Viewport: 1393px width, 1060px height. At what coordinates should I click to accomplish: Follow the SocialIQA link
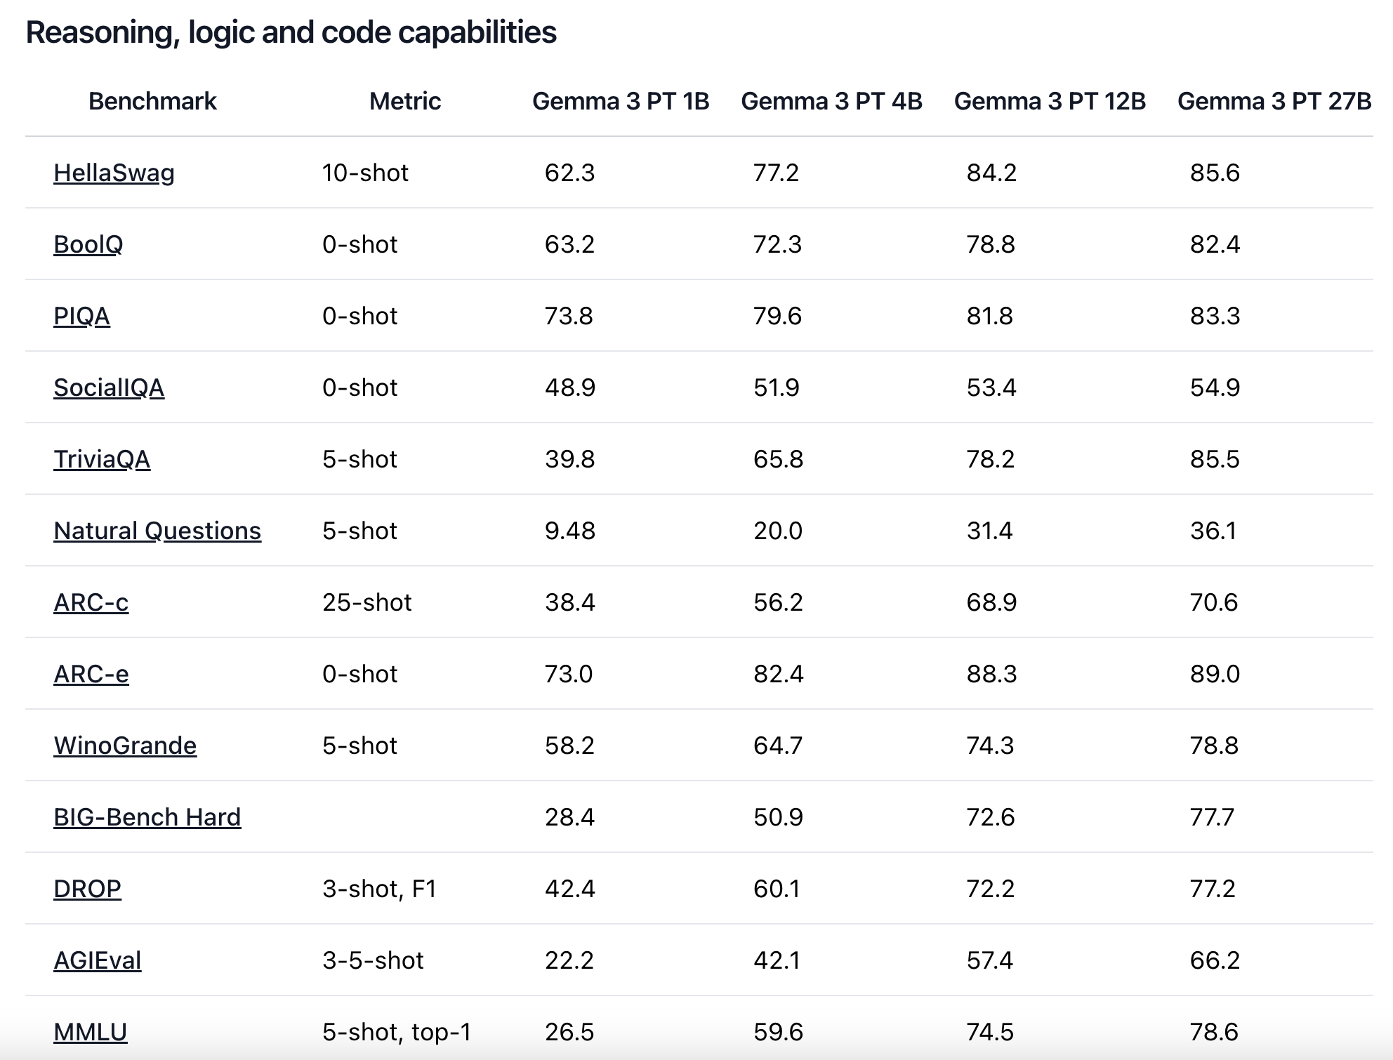tap(109, 387)
